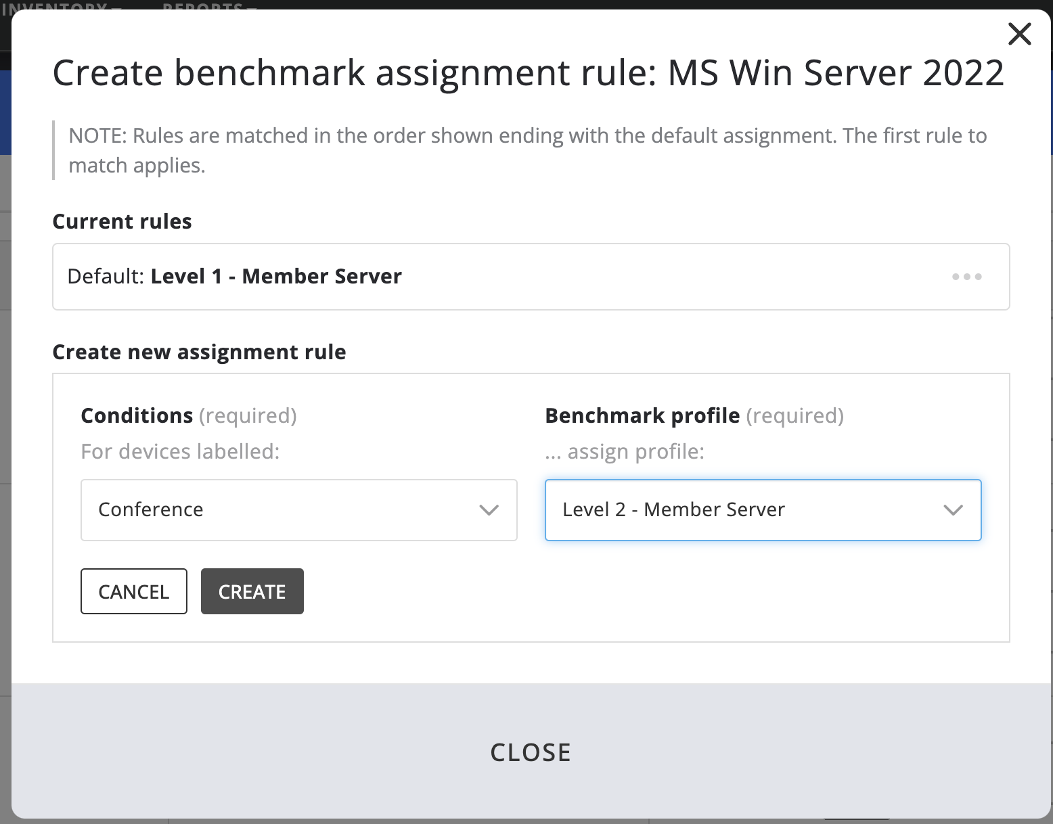Click the '... assign profile:' text
This screenshot has width=1053, height=824.
point(624,451)
